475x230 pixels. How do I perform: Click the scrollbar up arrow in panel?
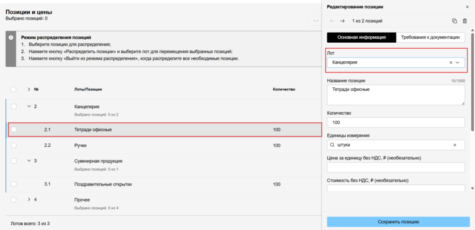[x=472, y=30]
